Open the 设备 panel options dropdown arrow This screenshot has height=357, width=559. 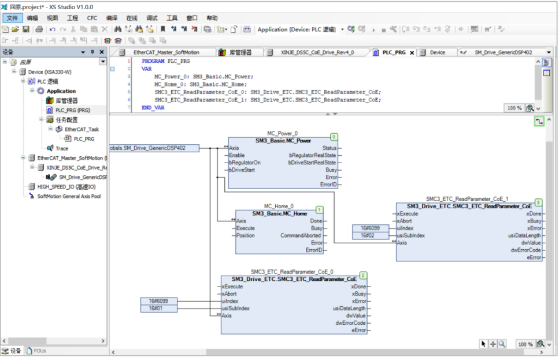click(83, 52)
